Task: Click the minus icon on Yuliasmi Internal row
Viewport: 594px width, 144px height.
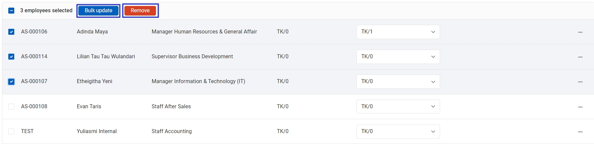Action: [x=580, y=132]
